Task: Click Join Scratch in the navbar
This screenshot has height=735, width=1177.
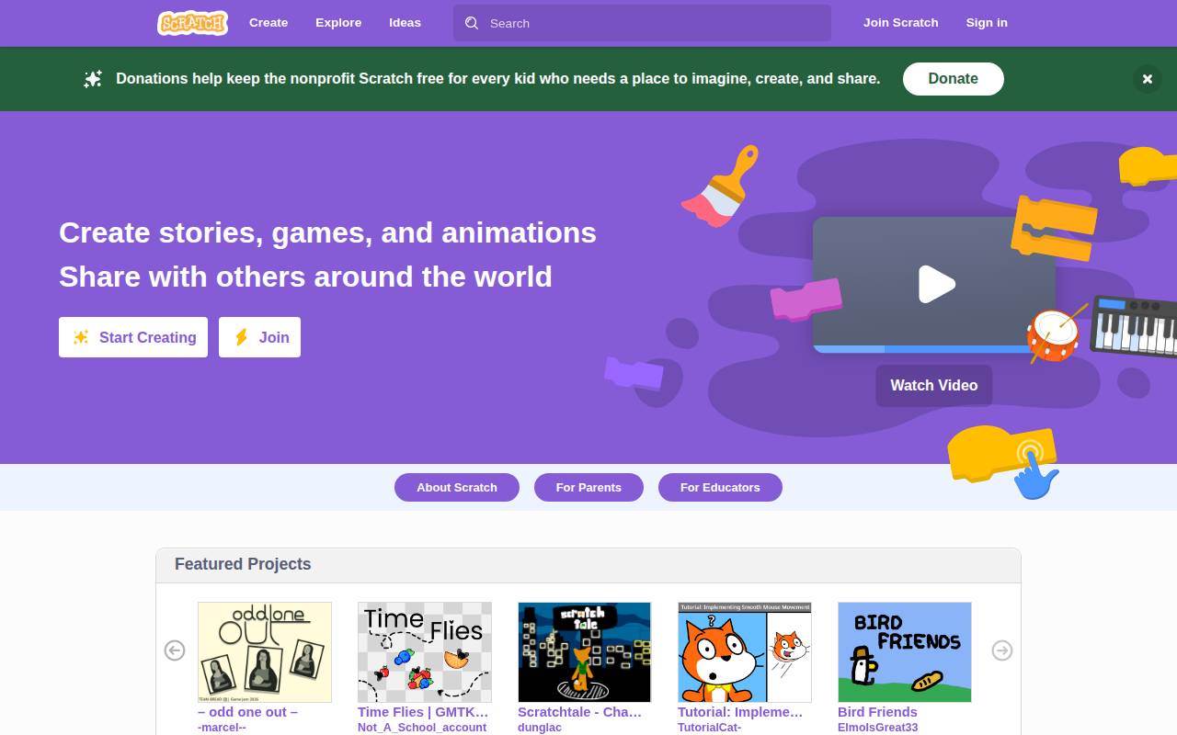Action: coord(901,23)
